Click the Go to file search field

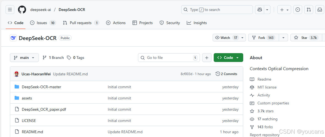coord(169,58)
